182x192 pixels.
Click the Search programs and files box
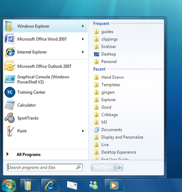point(42,167)
